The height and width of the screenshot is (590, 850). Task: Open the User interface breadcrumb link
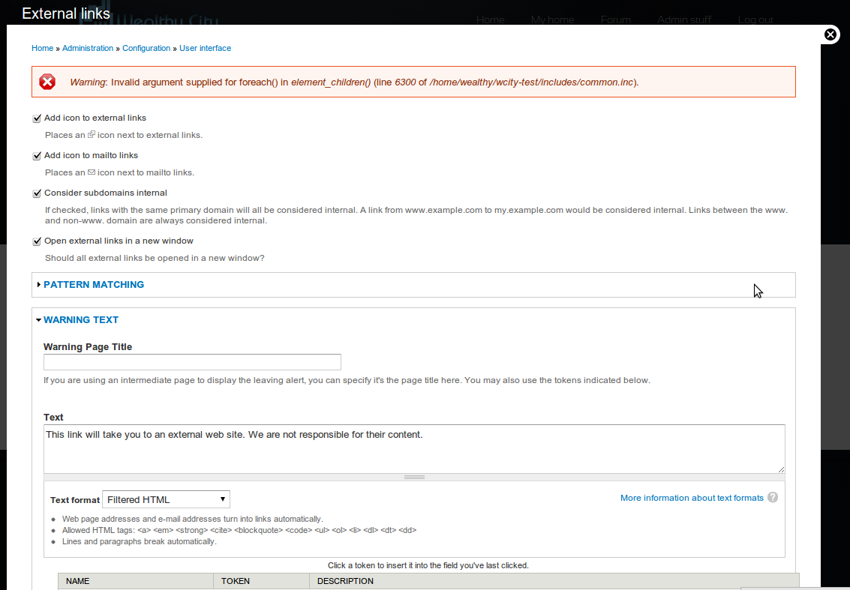pyautogui.click(x=205, y=48)
